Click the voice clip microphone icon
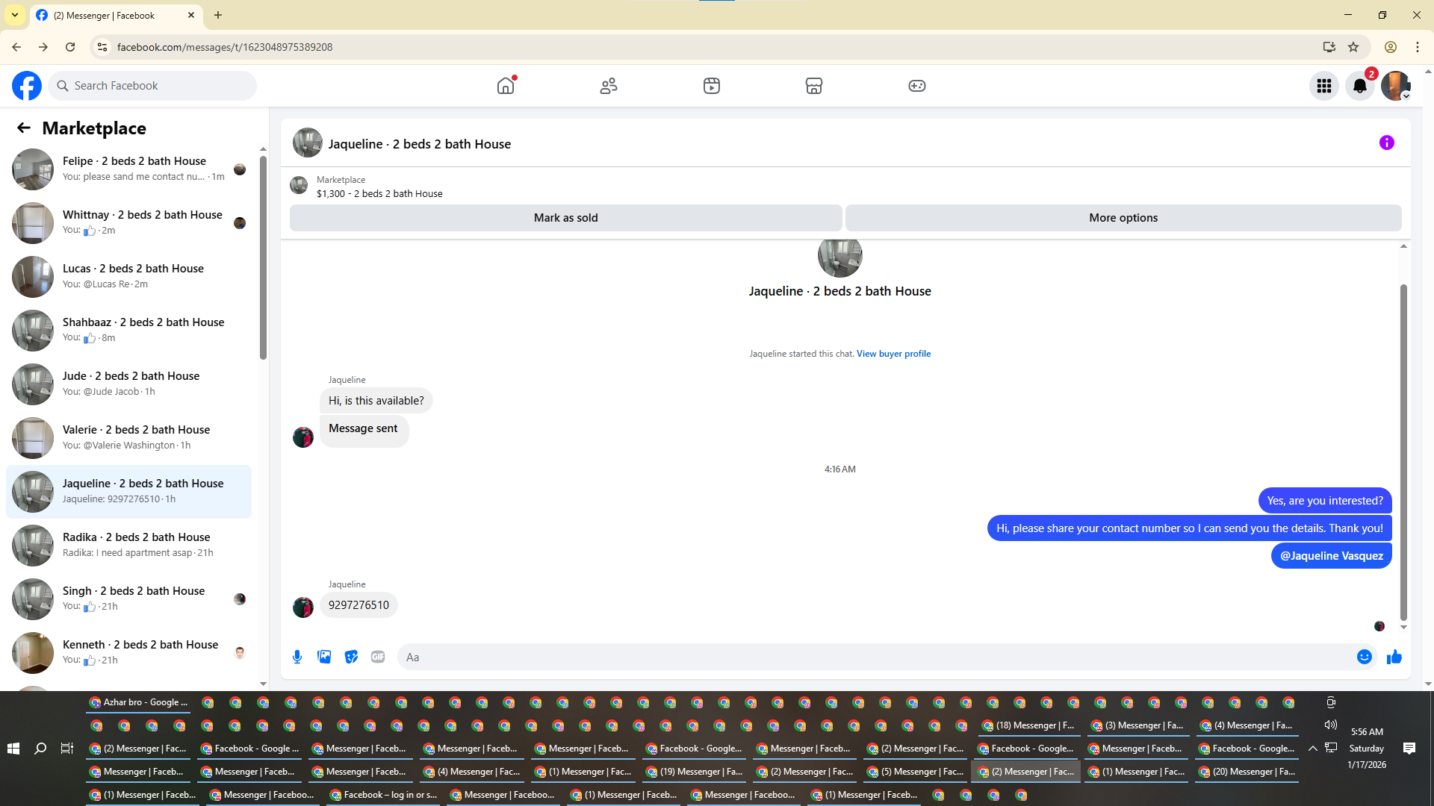 pos(297,657)
